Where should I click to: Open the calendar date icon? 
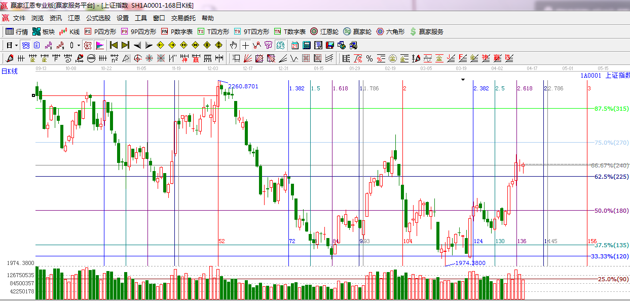click(294, 45)
